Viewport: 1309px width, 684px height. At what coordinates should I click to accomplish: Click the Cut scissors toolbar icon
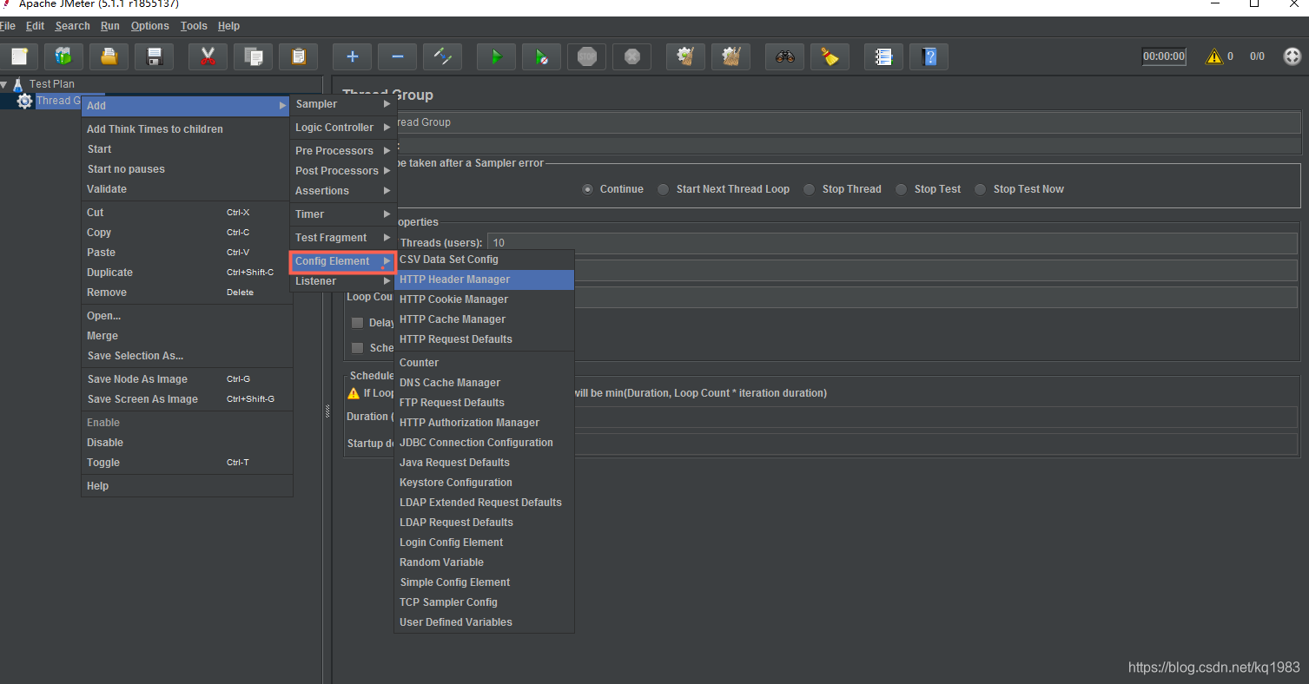click(208, 57)
